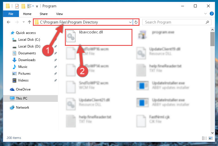
Task: Go back with the left arrow
Action: point(9,22)
